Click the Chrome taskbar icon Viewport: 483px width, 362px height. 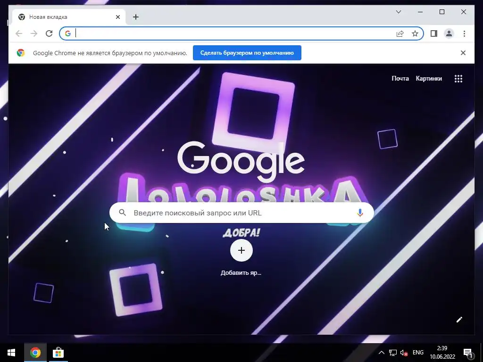pyautogui.click(x=35, y=353)
